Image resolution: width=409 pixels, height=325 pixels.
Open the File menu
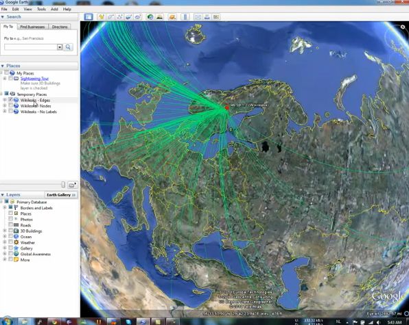(x=4, y=9)
